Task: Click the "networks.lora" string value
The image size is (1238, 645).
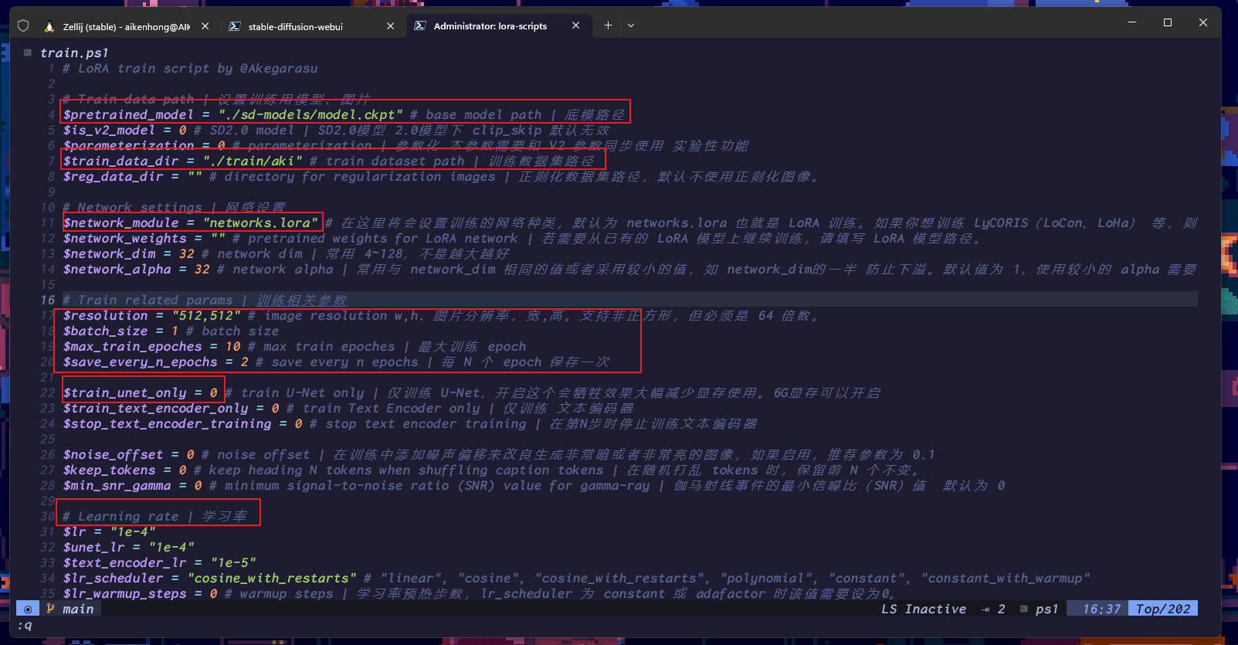Action: [x=259, y=222]
